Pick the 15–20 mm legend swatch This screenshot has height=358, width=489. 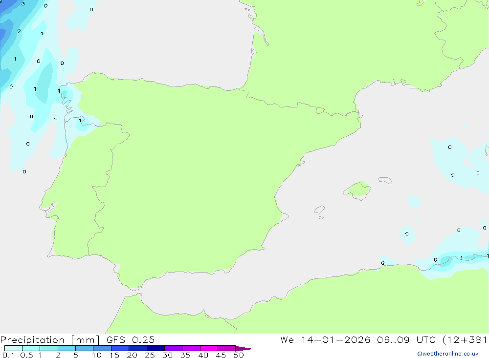click(x=120, y=348)
